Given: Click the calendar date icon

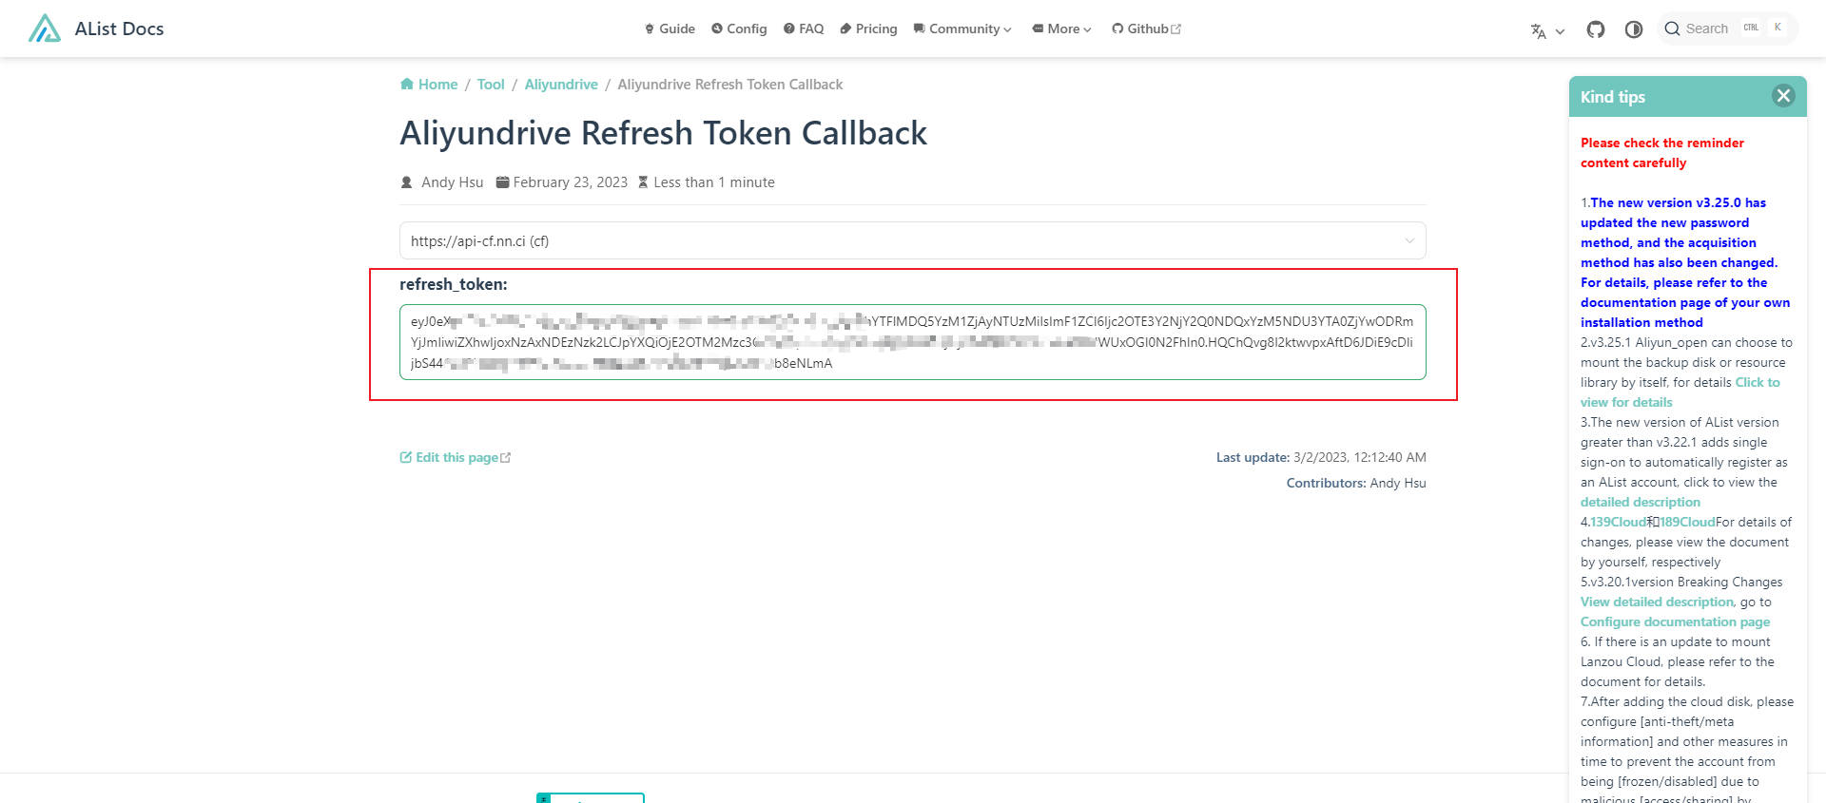Looking at the screenshot, I should coord(503,182).
